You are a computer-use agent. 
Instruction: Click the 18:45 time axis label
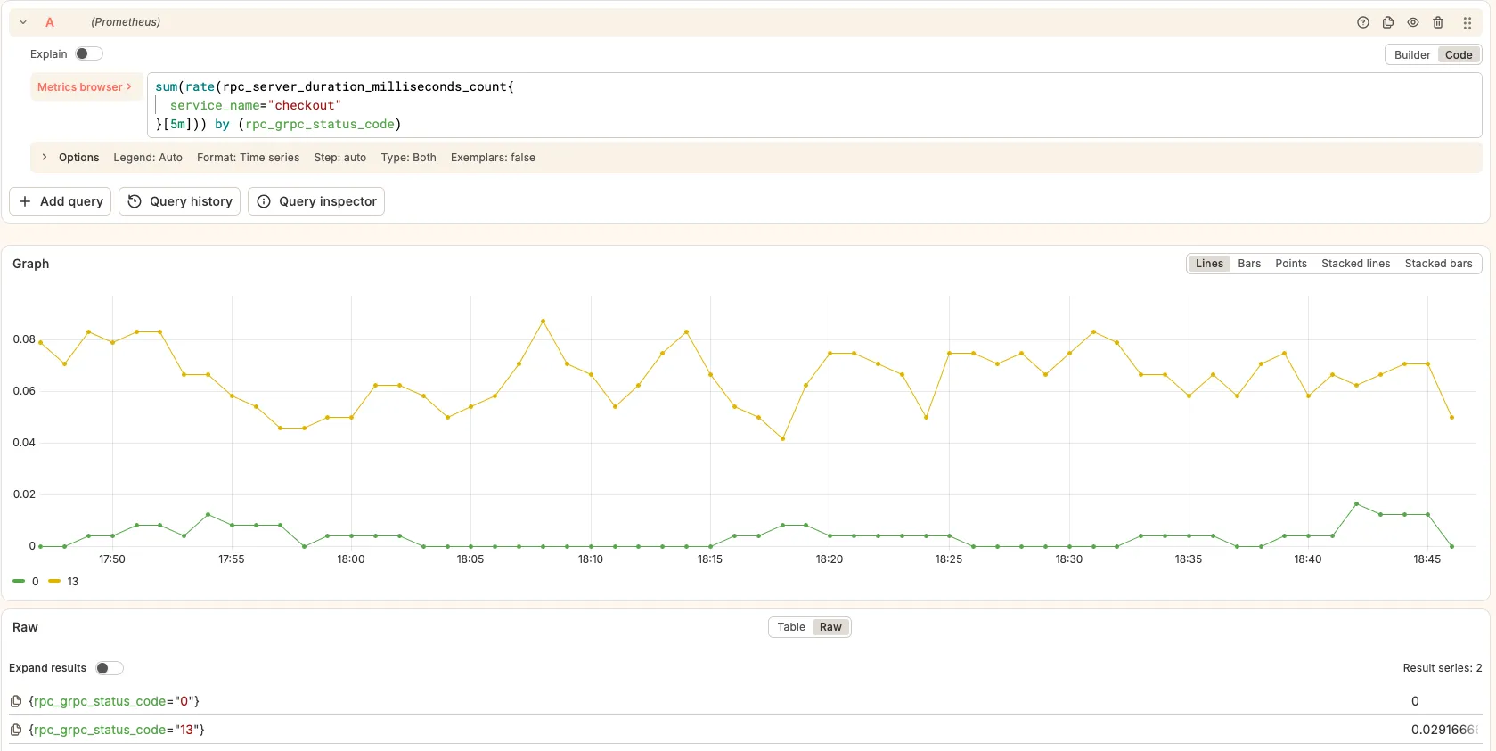(x=1427, y=559)
